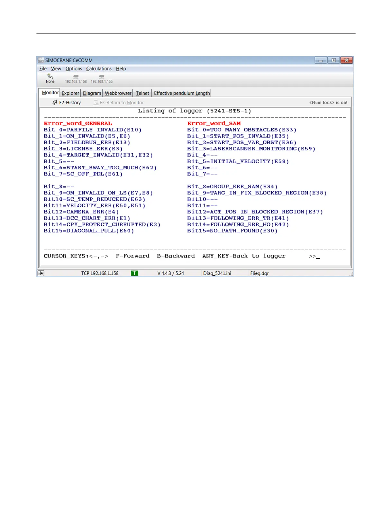
Task: Click the pin icon in status bar
Action: click(x=41, y=273)
